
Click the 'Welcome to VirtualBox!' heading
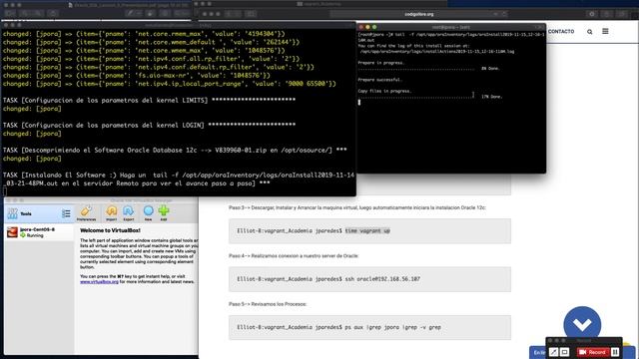click(110, 230)
